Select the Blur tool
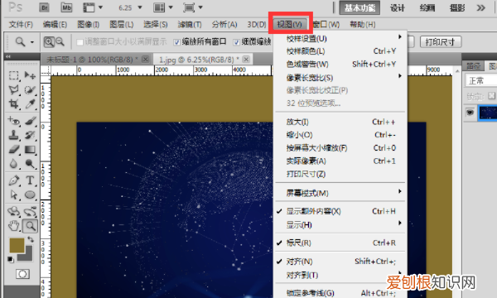The image size is (497, 298). [13, 164]
